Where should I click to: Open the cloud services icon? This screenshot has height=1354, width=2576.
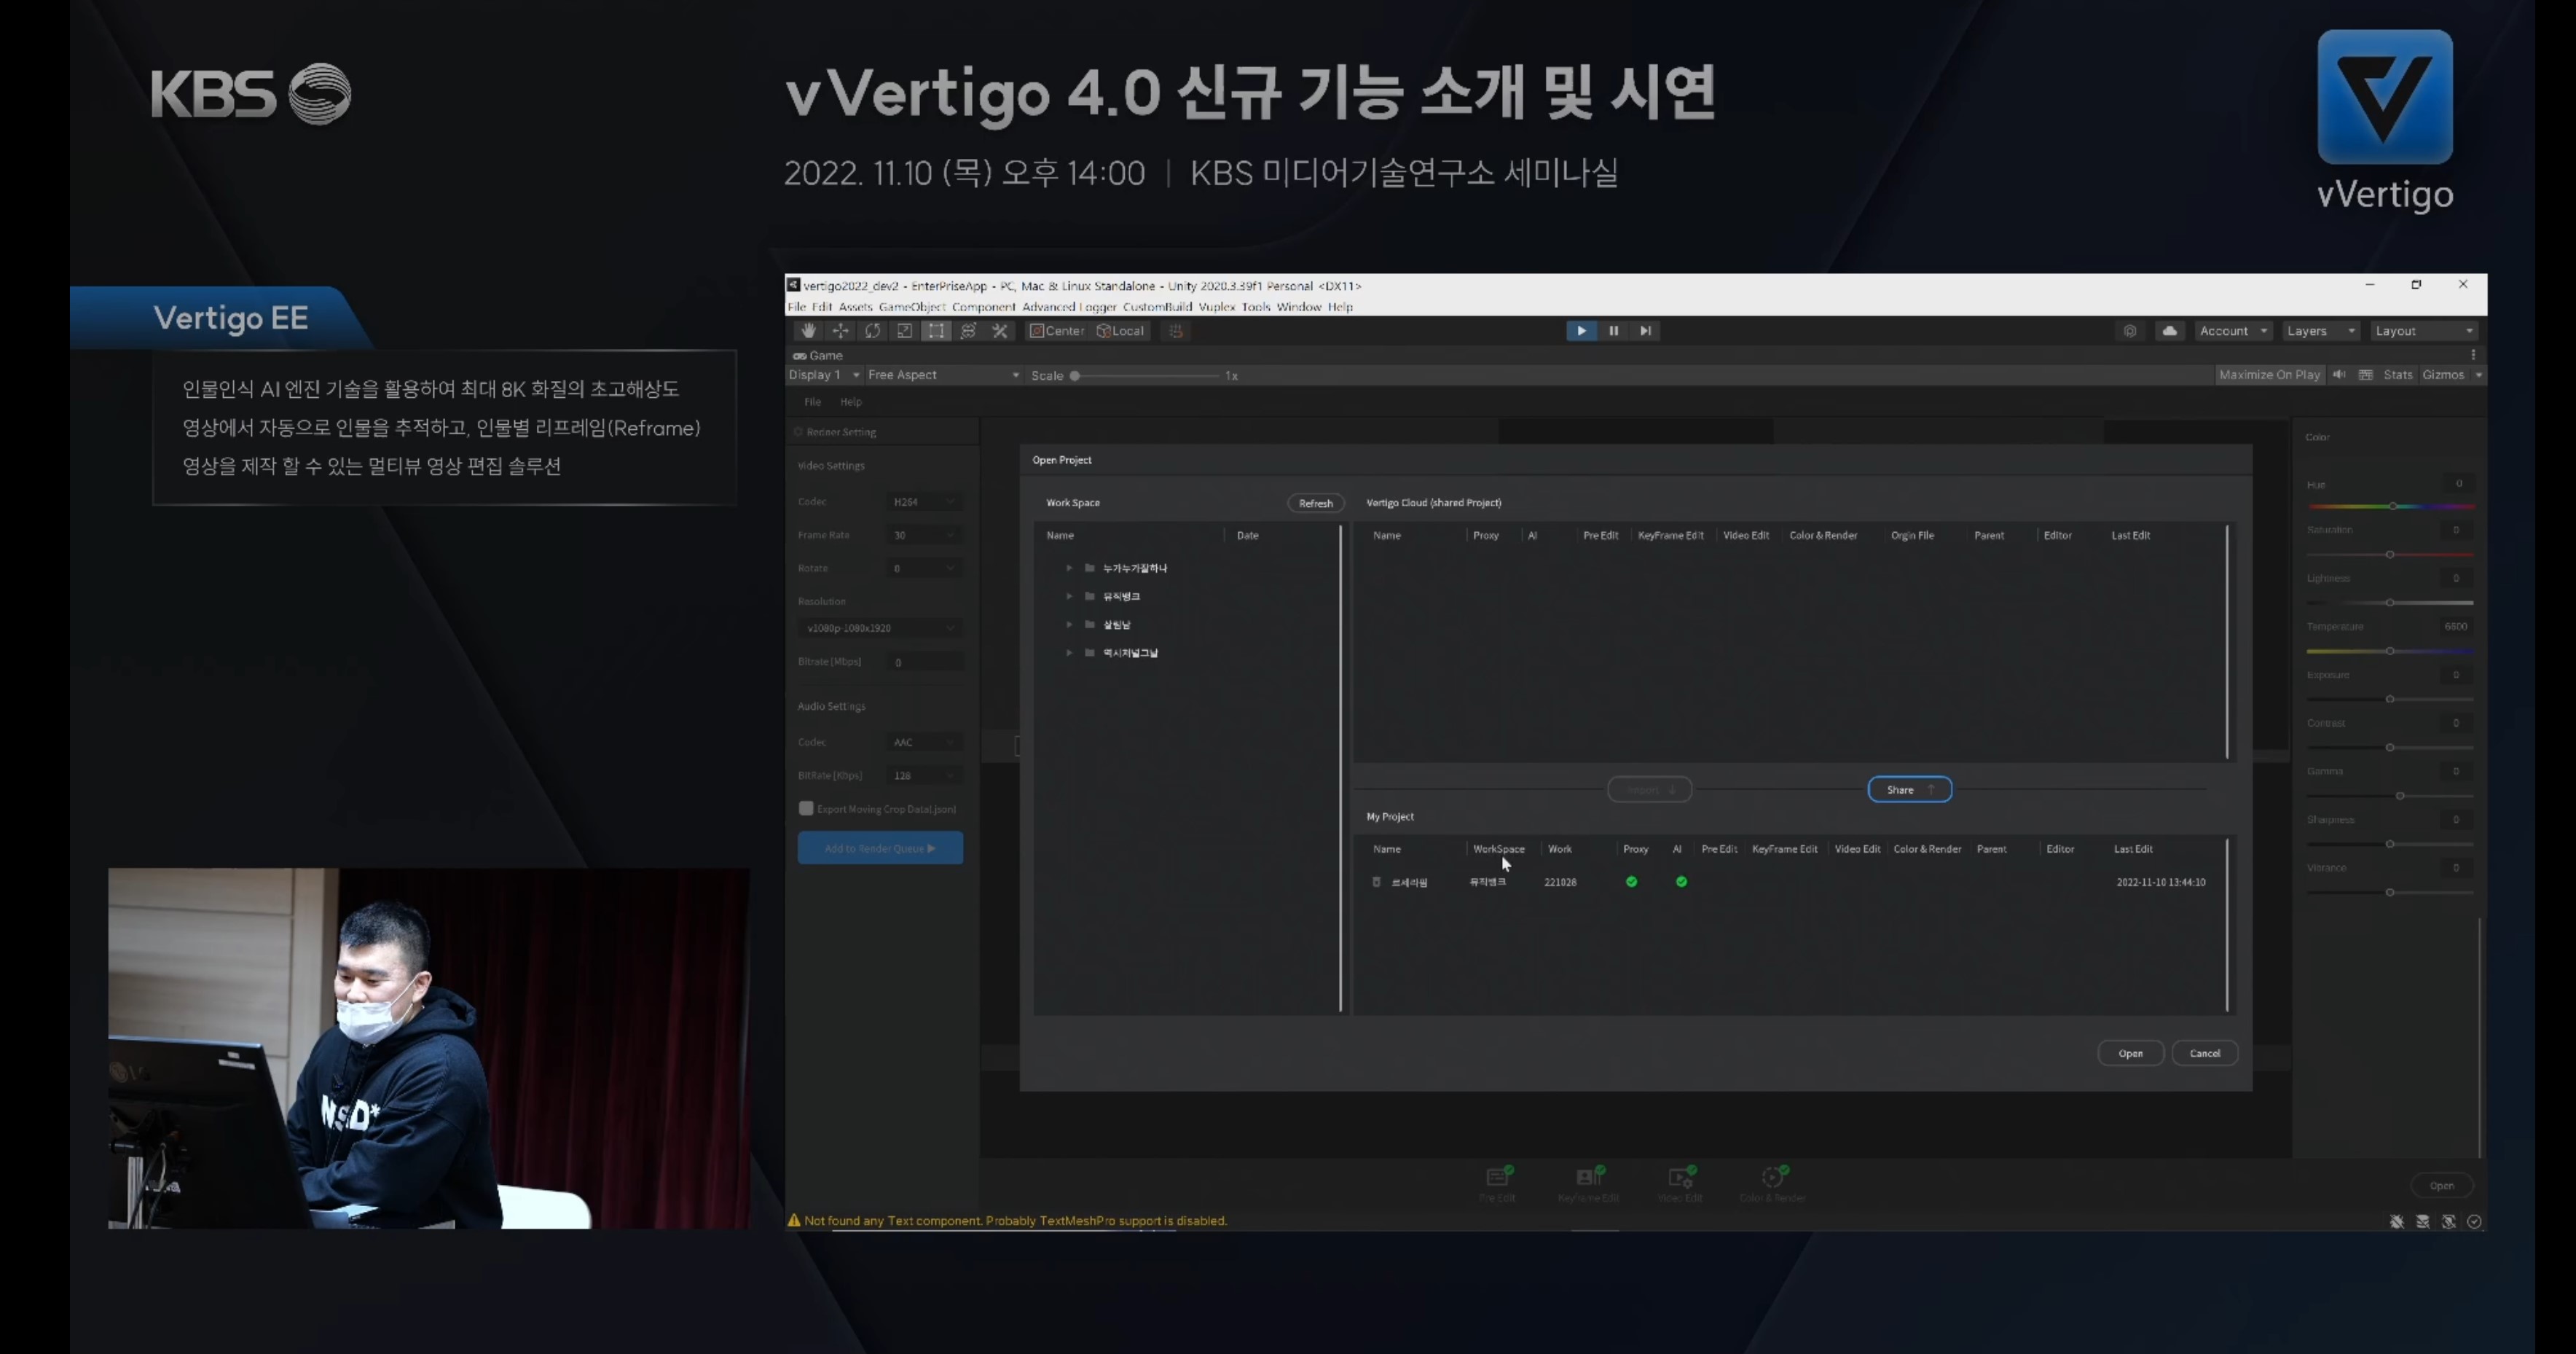(x=2169, y=331)
